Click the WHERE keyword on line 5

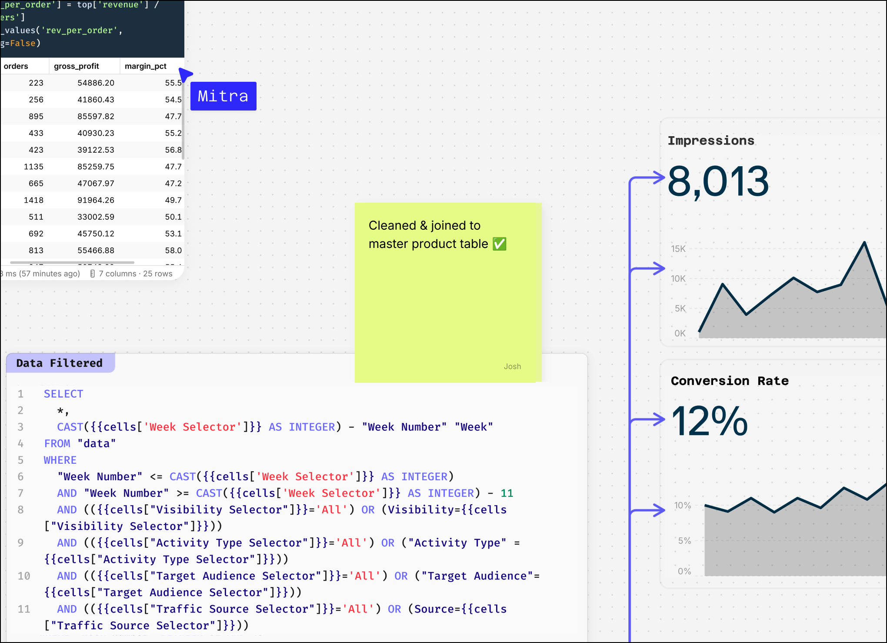click(60, 460)
